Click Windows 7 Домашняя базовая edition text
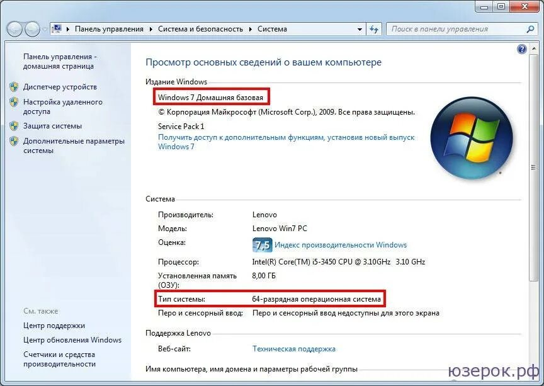The image size is (544, 386). click(210, 98)
